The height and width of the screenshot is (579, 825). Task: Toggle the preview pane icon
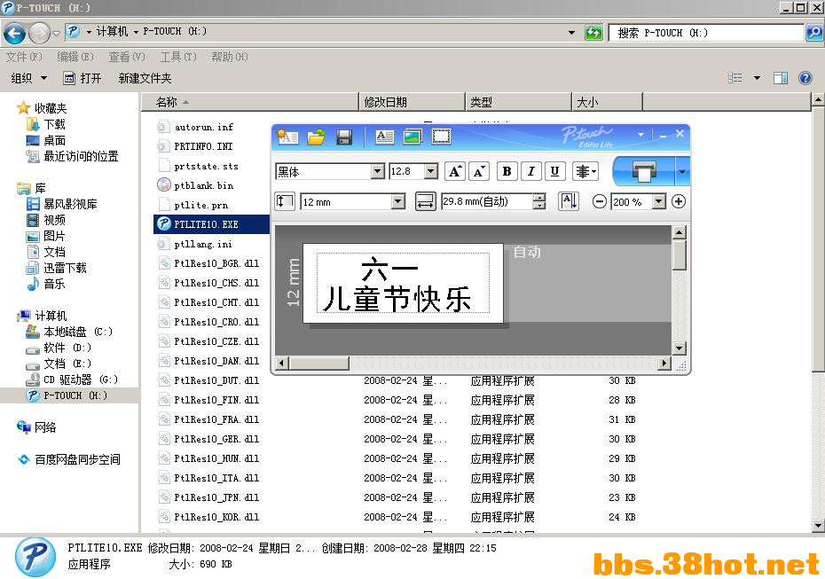781,78
